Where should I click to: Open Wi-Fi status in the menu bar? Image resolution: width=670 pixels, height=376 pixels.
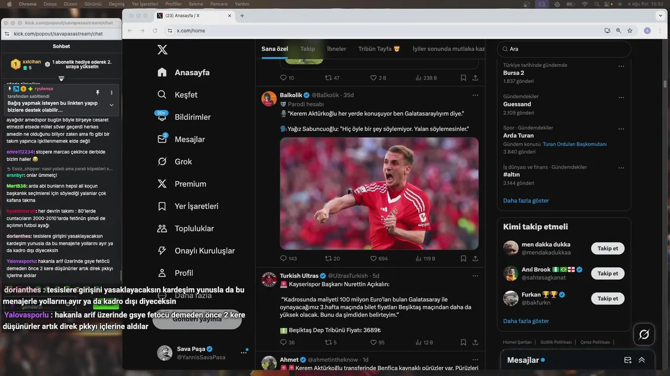coord(585,4)
